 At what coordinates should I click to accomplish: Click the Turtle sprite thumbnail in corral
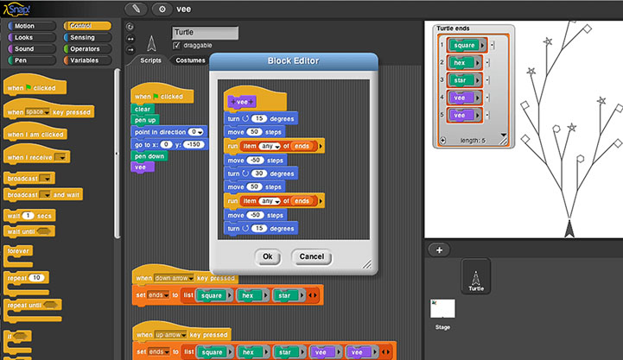tap(475, 276)
